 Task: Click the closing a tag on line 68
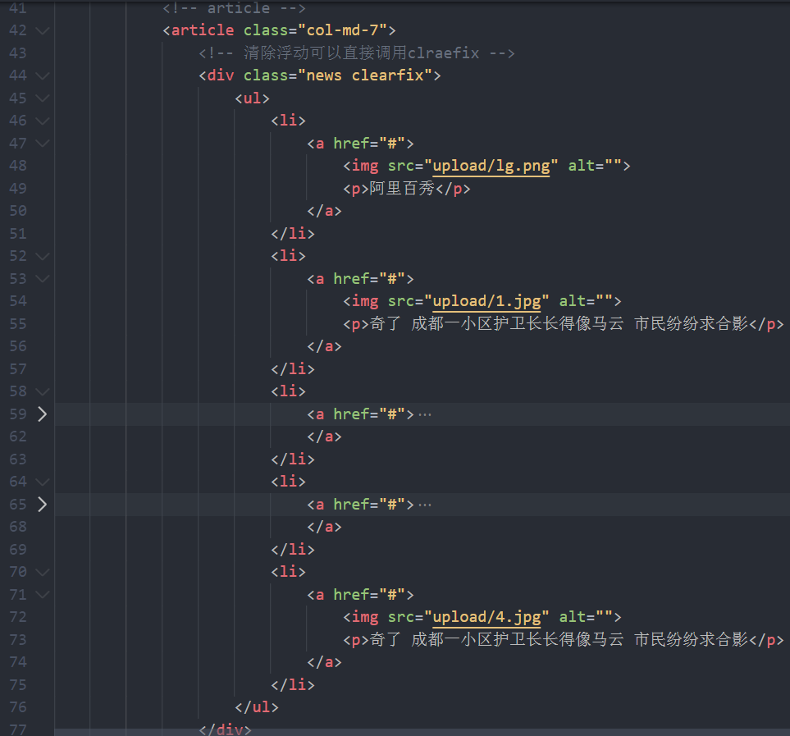pos(325,527)
